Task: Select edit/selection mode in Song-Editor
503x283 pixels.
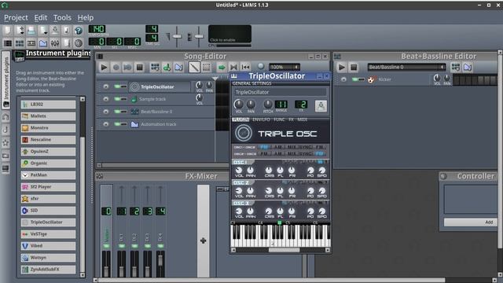Action: coord(206,67)
